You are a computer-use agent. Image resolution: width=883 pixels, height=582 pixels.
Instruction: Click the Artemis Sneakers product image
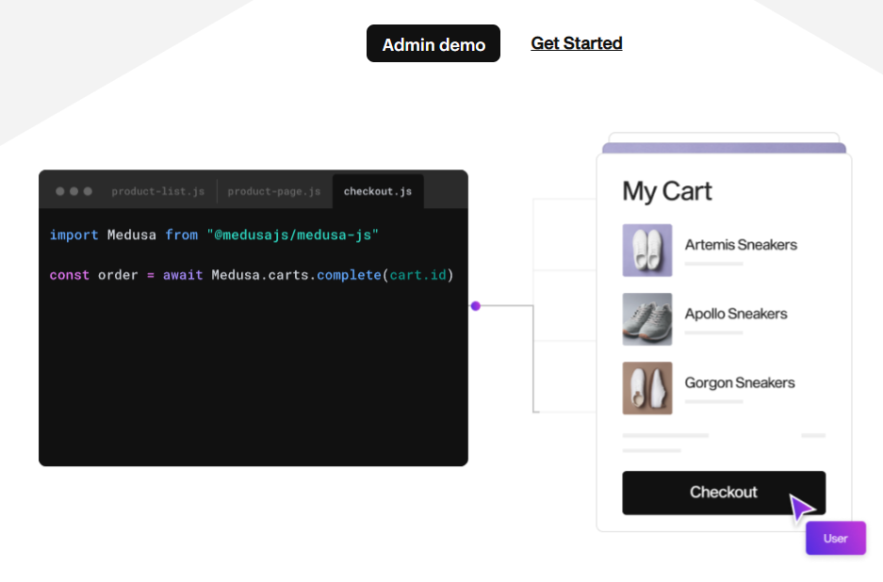(647, 251)
